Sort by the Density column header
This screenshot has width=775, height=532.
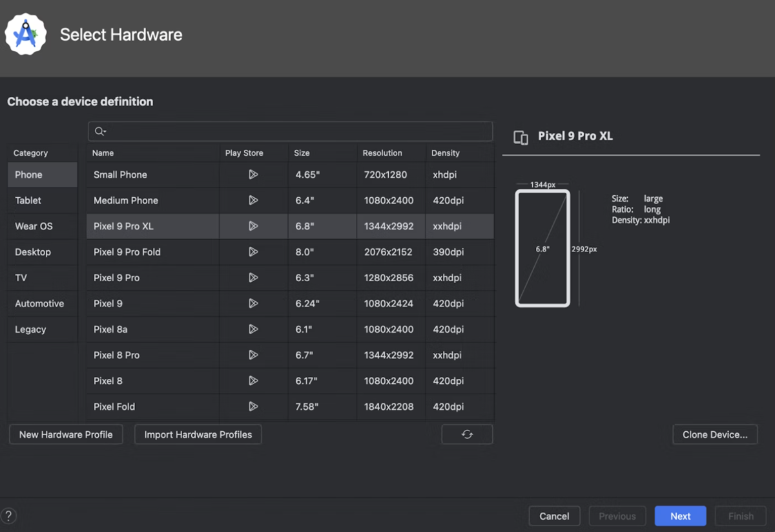coord(459,153)
